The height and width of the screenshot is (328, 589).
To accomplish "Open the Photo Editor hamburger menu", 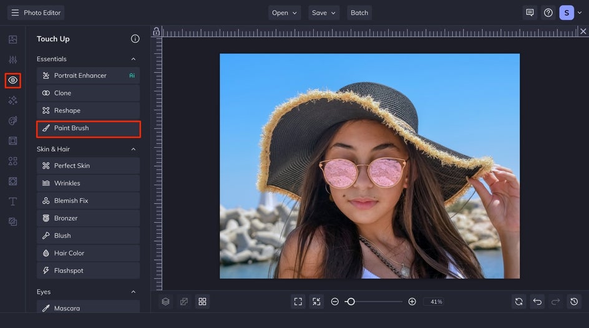I will click(x=15, y=12).
